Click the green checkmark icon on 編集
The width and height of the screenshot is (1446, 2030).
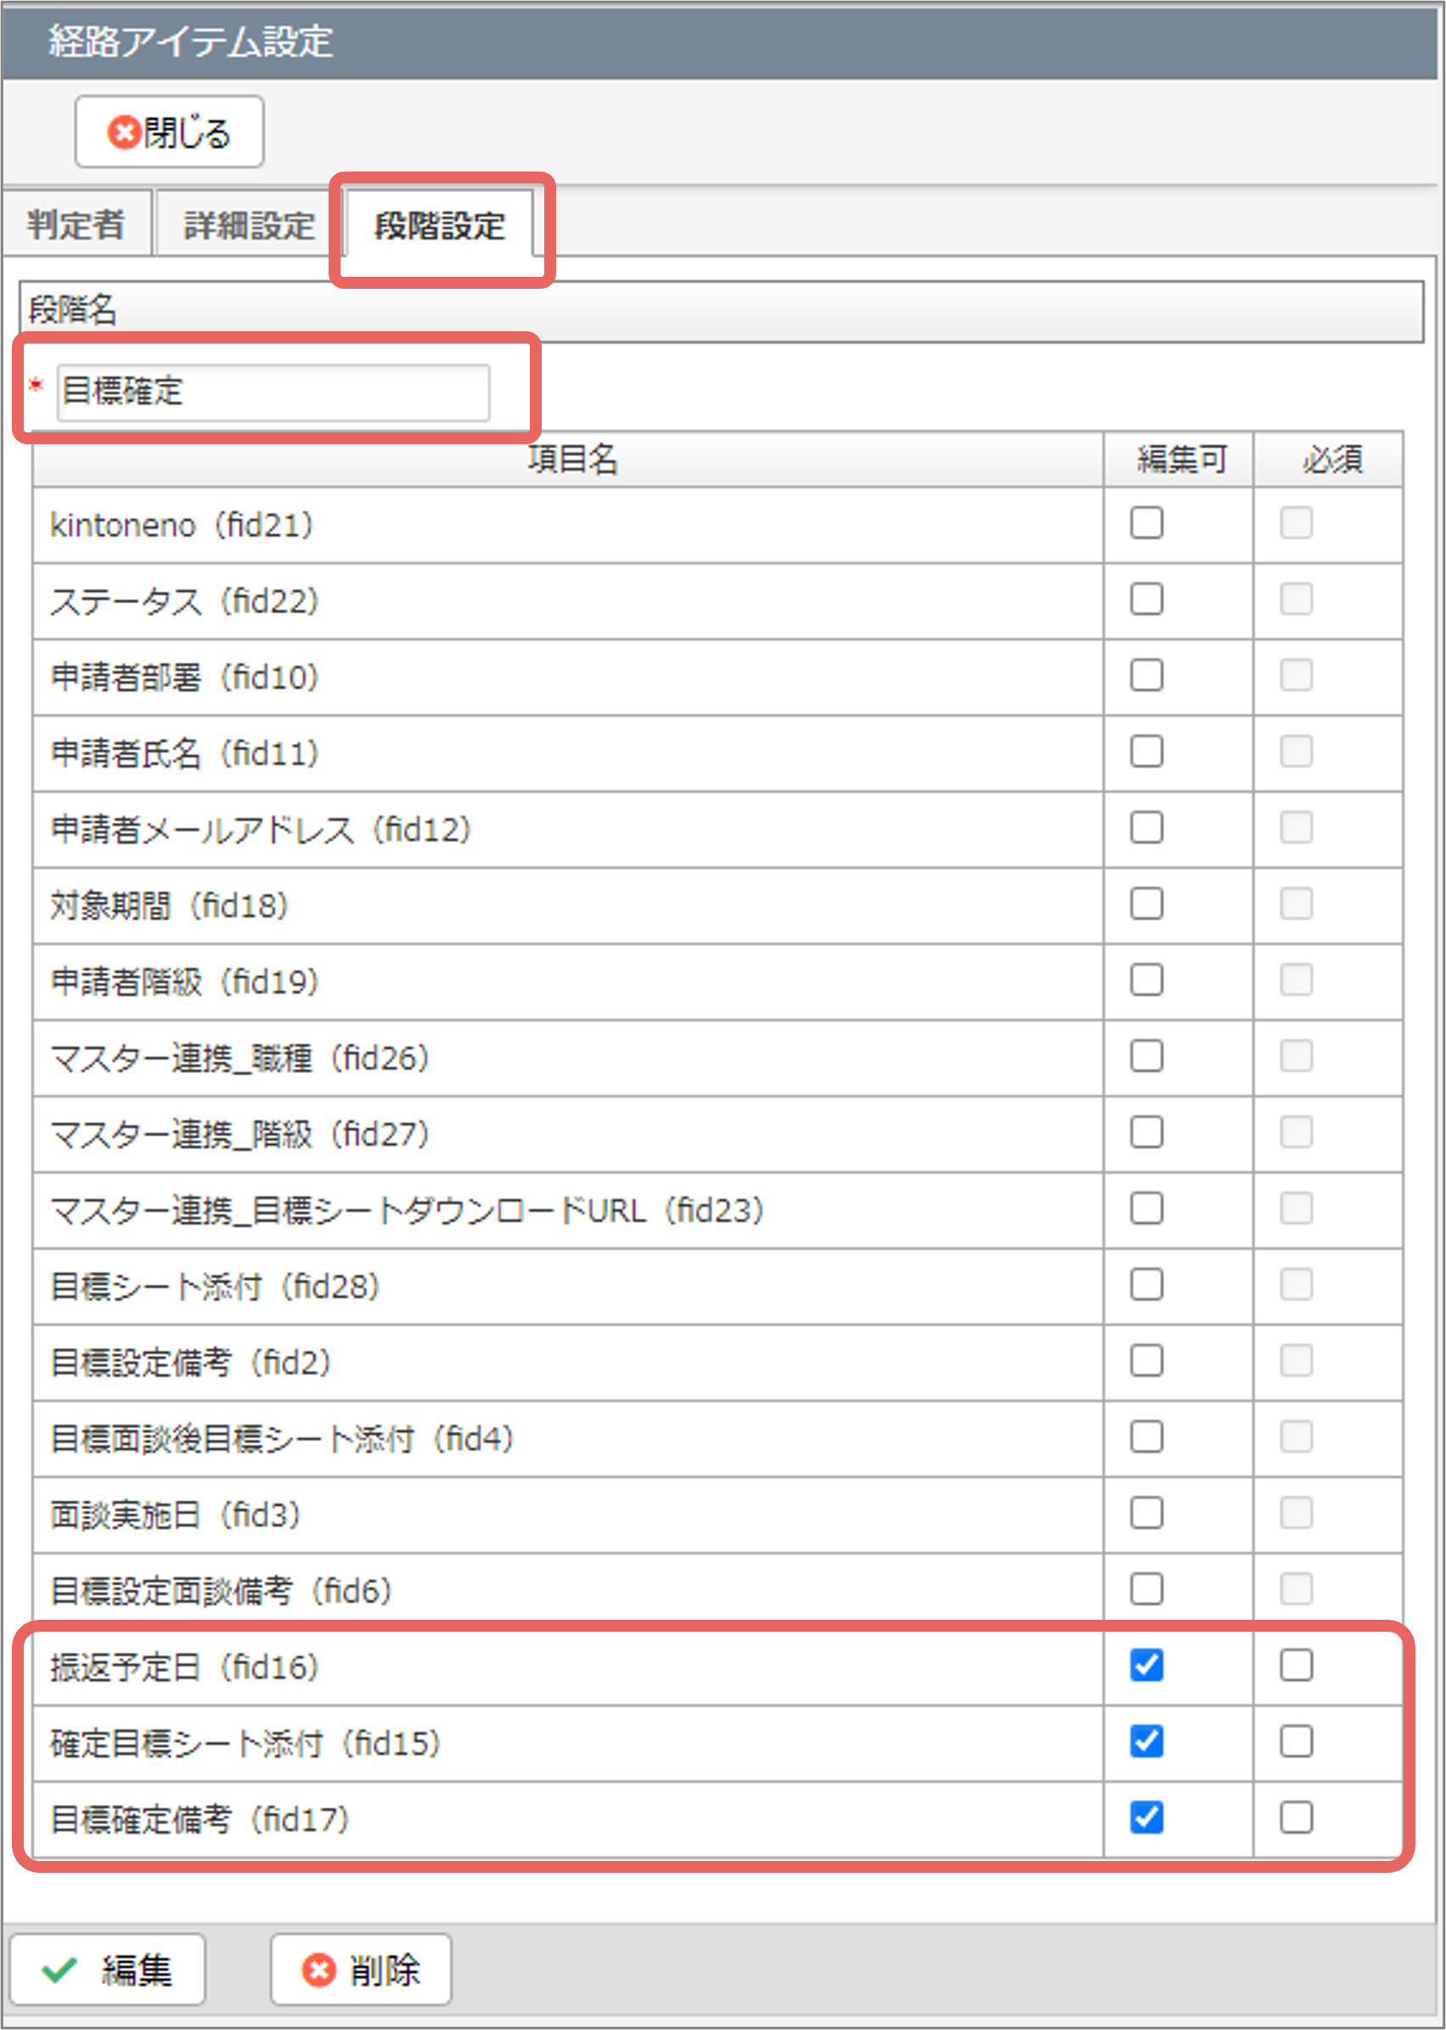point(59,1970)
